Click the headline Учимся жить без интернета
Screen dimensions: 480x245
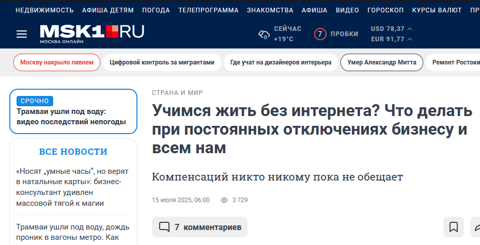click(312, 129)
